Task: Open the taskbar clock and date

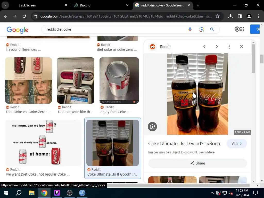Action: point(242,193)
